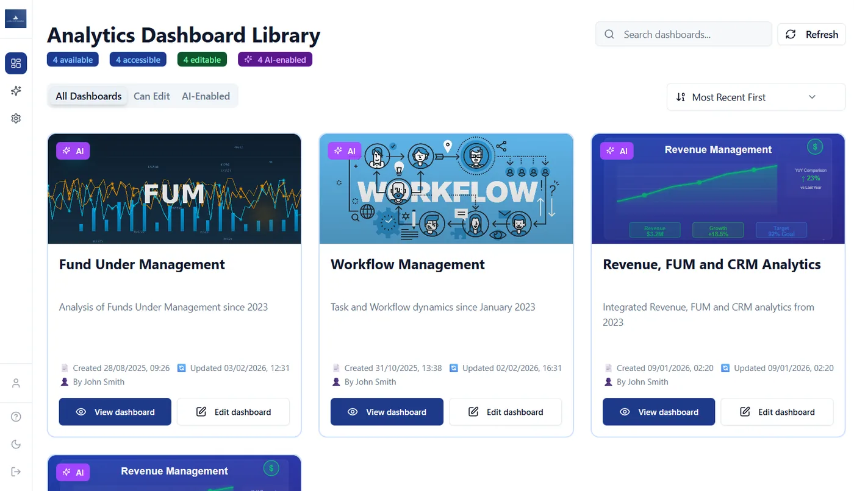
Task: Click the logout icon in sidebar
Action: coord(16,472)
